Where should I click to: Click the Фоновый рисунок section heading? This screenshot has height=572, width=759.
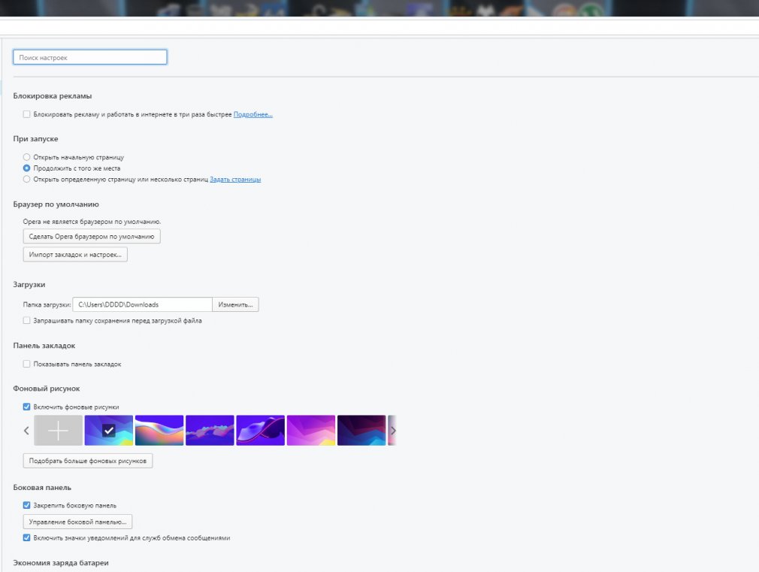pyautogui.click(x=47, y=389)
